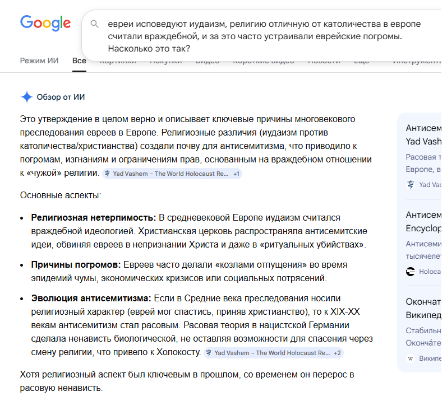
Task: Switch to the Режим ИИ tab
Action: [39, 60]
